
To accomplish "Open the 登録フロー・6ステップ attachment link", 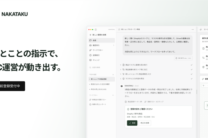I will click(154, 102).
